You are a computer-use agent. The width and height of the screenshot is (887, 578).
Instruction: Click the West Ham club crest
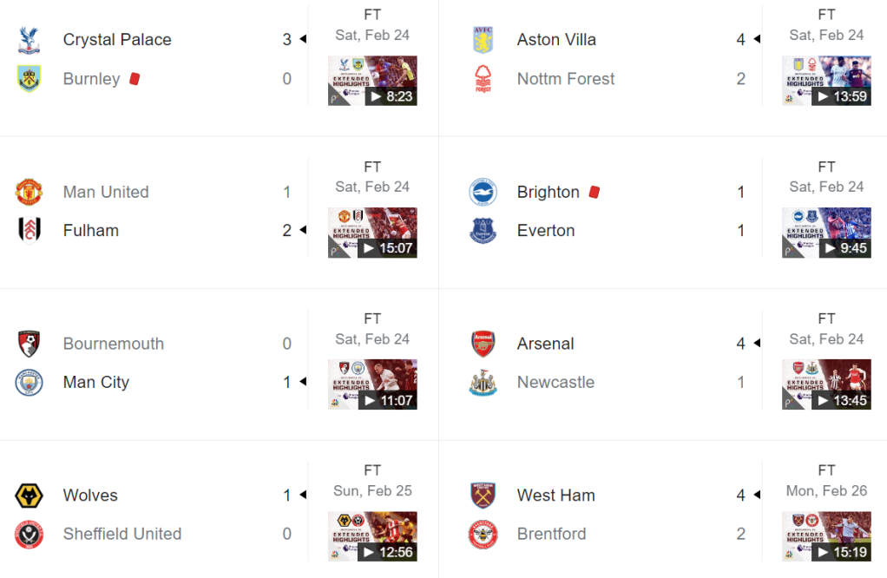pos(483,496)
